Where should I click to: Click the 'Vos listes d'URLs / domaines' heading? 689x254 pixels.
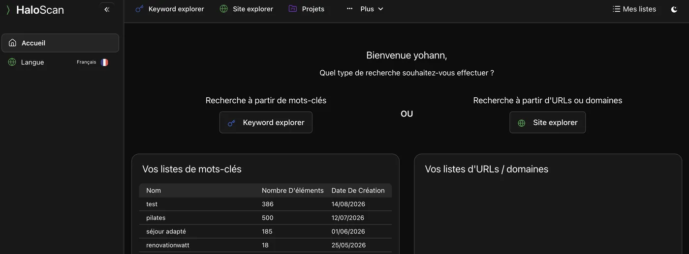pos(487,169)
